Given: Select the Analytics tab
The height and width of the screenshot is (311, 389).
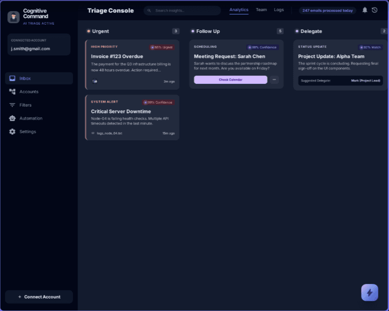Looking at the screenshot, I should pos(239,9).
